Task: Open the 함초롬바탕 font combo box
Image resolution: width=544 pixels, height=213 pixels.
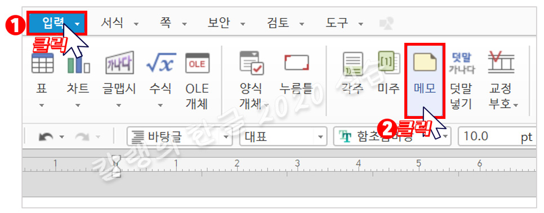Action: (x=392, y=137)
